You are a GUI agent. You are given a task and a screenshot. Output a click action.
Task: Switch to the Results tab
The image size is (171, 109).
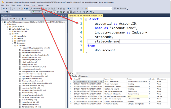pyautogui.click(x=74, y=76)
